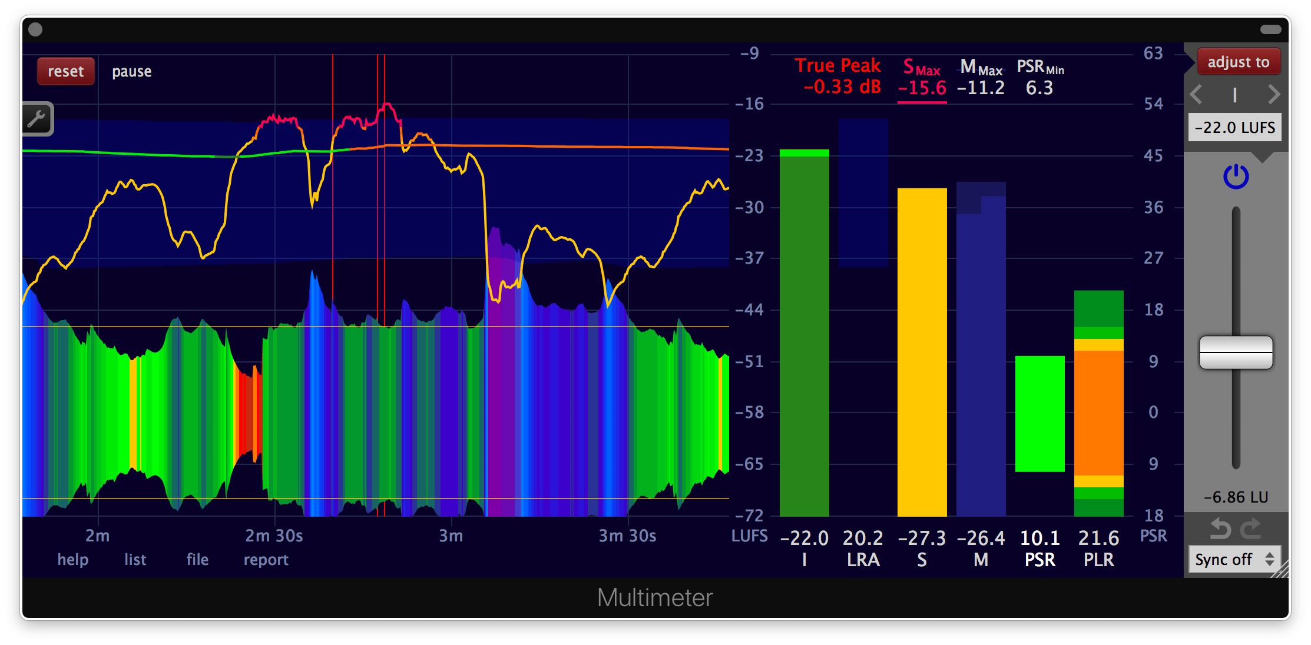
Task: Toggle the blue power button on the fader
Action: (x=1235, y=176)
